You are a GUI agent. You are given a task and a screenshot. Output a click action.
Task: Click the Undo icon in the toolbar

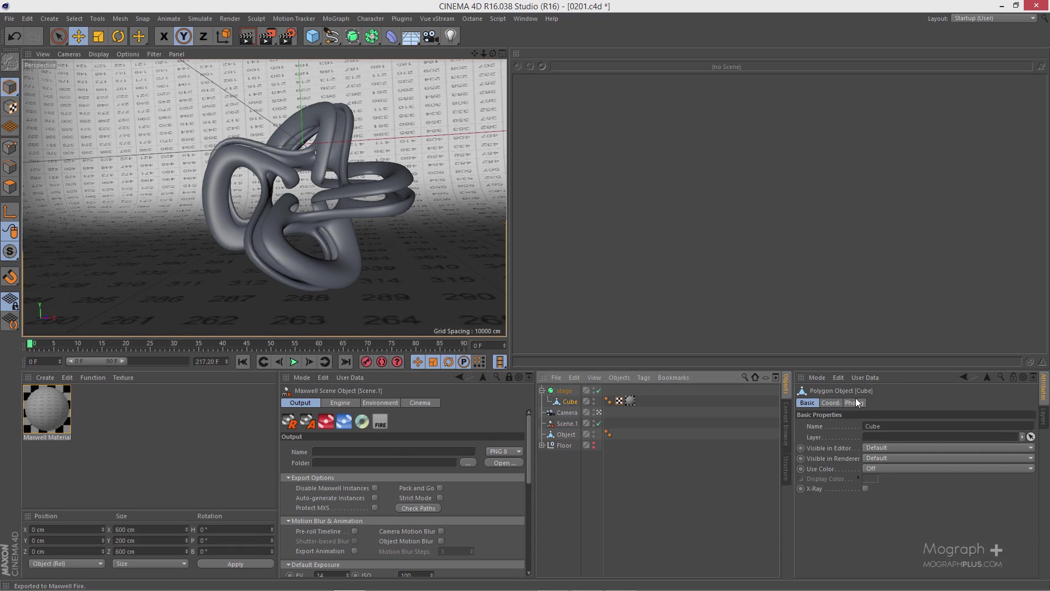pos(15,36)
